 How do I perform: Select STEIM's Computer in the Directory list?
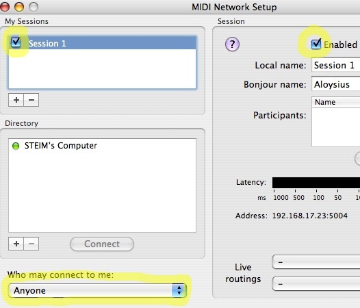pos(61,146)
